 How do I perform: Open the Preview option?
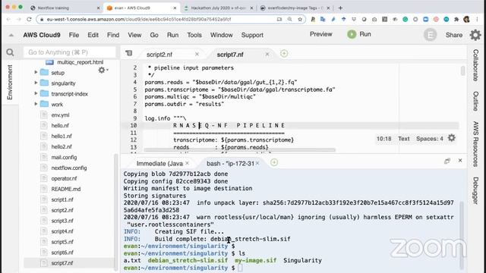click(x=320, y=34)
